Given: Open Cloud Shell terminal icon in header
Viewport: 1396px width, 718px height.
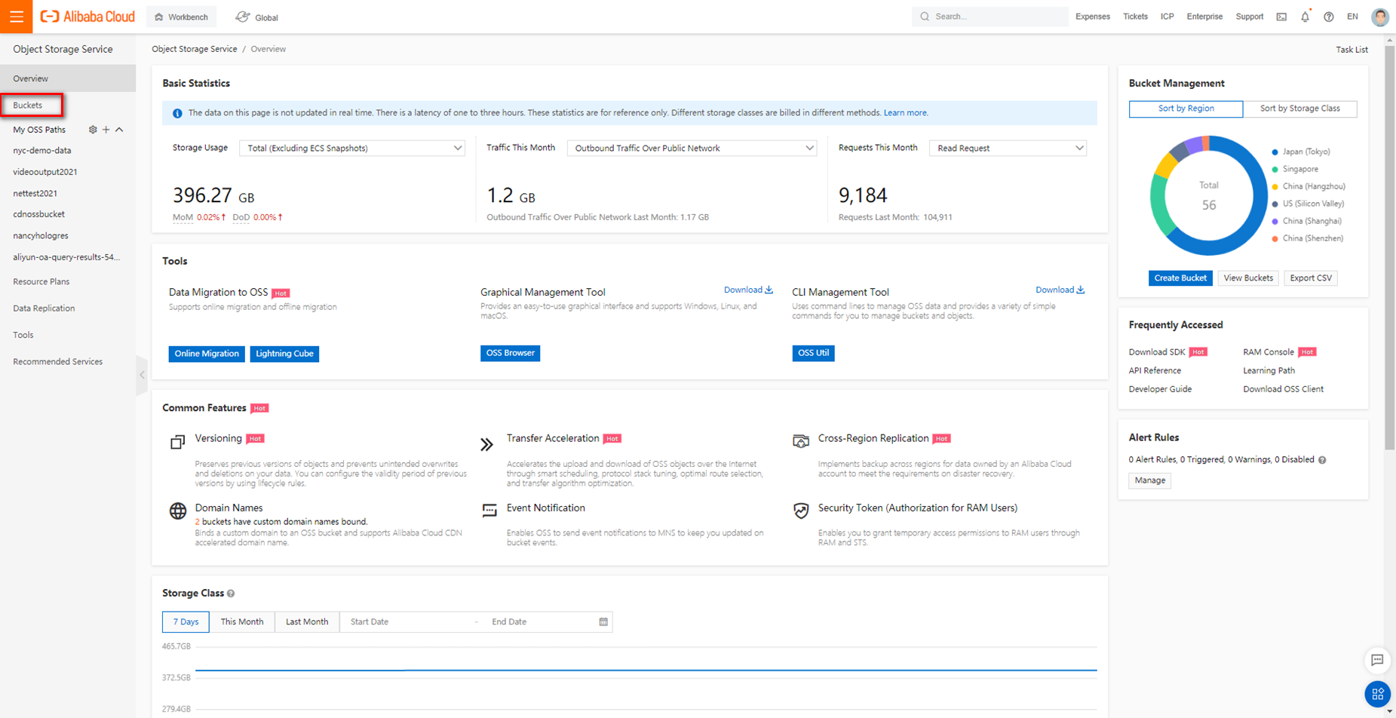Looking at the screenshot, I should pyautogui.click(x=1281, y=17).
